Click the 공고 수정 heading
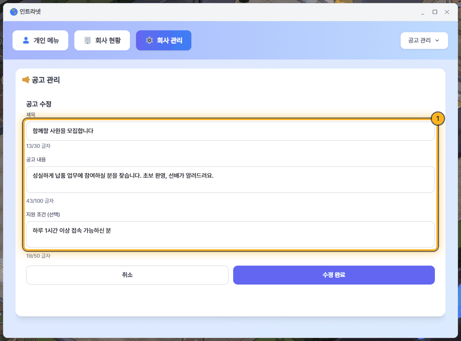The image size is (461, 341). click(x=39, y=104)
